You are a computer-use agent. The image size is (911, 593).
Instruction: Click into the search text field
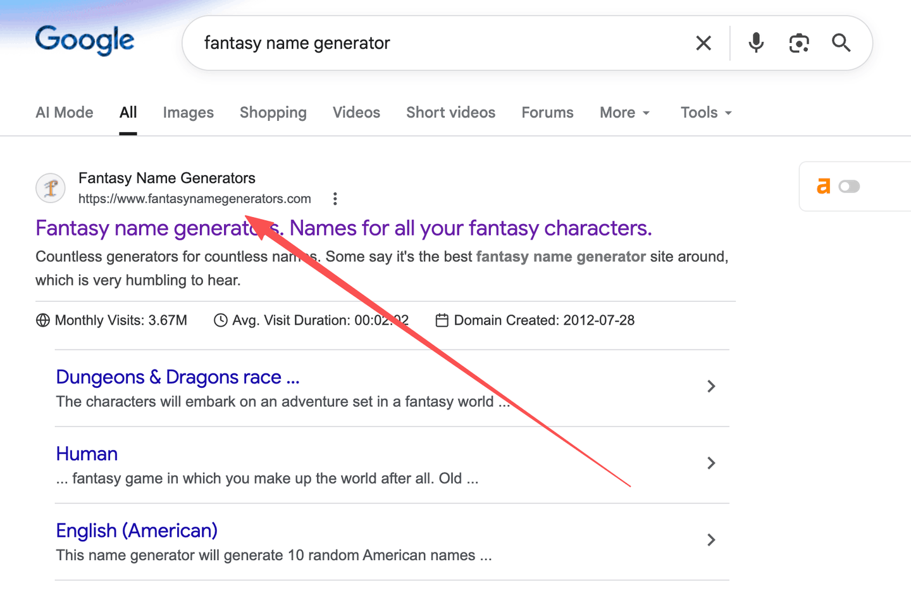coord(443,43)
